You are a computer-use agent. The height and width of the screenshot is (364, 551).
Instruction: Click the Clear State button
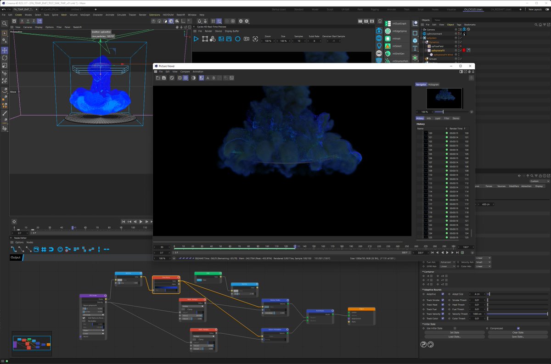coord(518,332)
